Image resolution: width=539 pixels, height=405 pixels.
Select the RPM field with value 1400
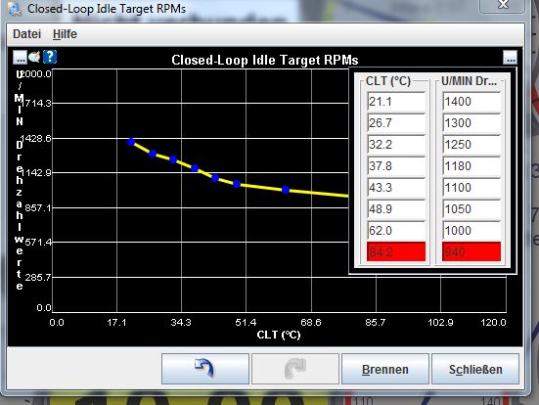pyautogui.click(x=472, y=102)
